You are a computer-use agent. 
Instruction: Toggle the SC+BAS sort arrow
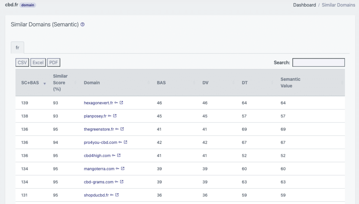point(45,84)
